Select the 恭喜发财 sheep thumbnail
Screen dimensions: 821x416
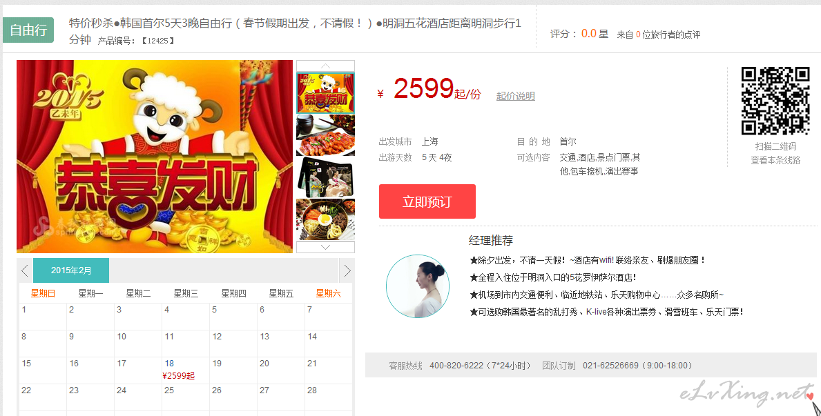point(326,92)
